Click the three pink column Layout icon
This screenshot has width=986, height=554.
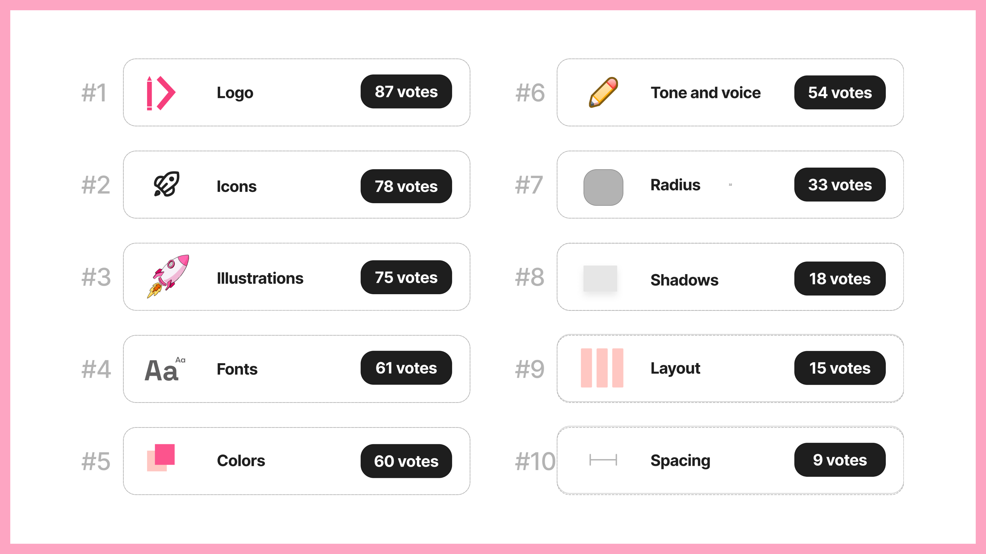pyautogui.click(x=602, y=368)
